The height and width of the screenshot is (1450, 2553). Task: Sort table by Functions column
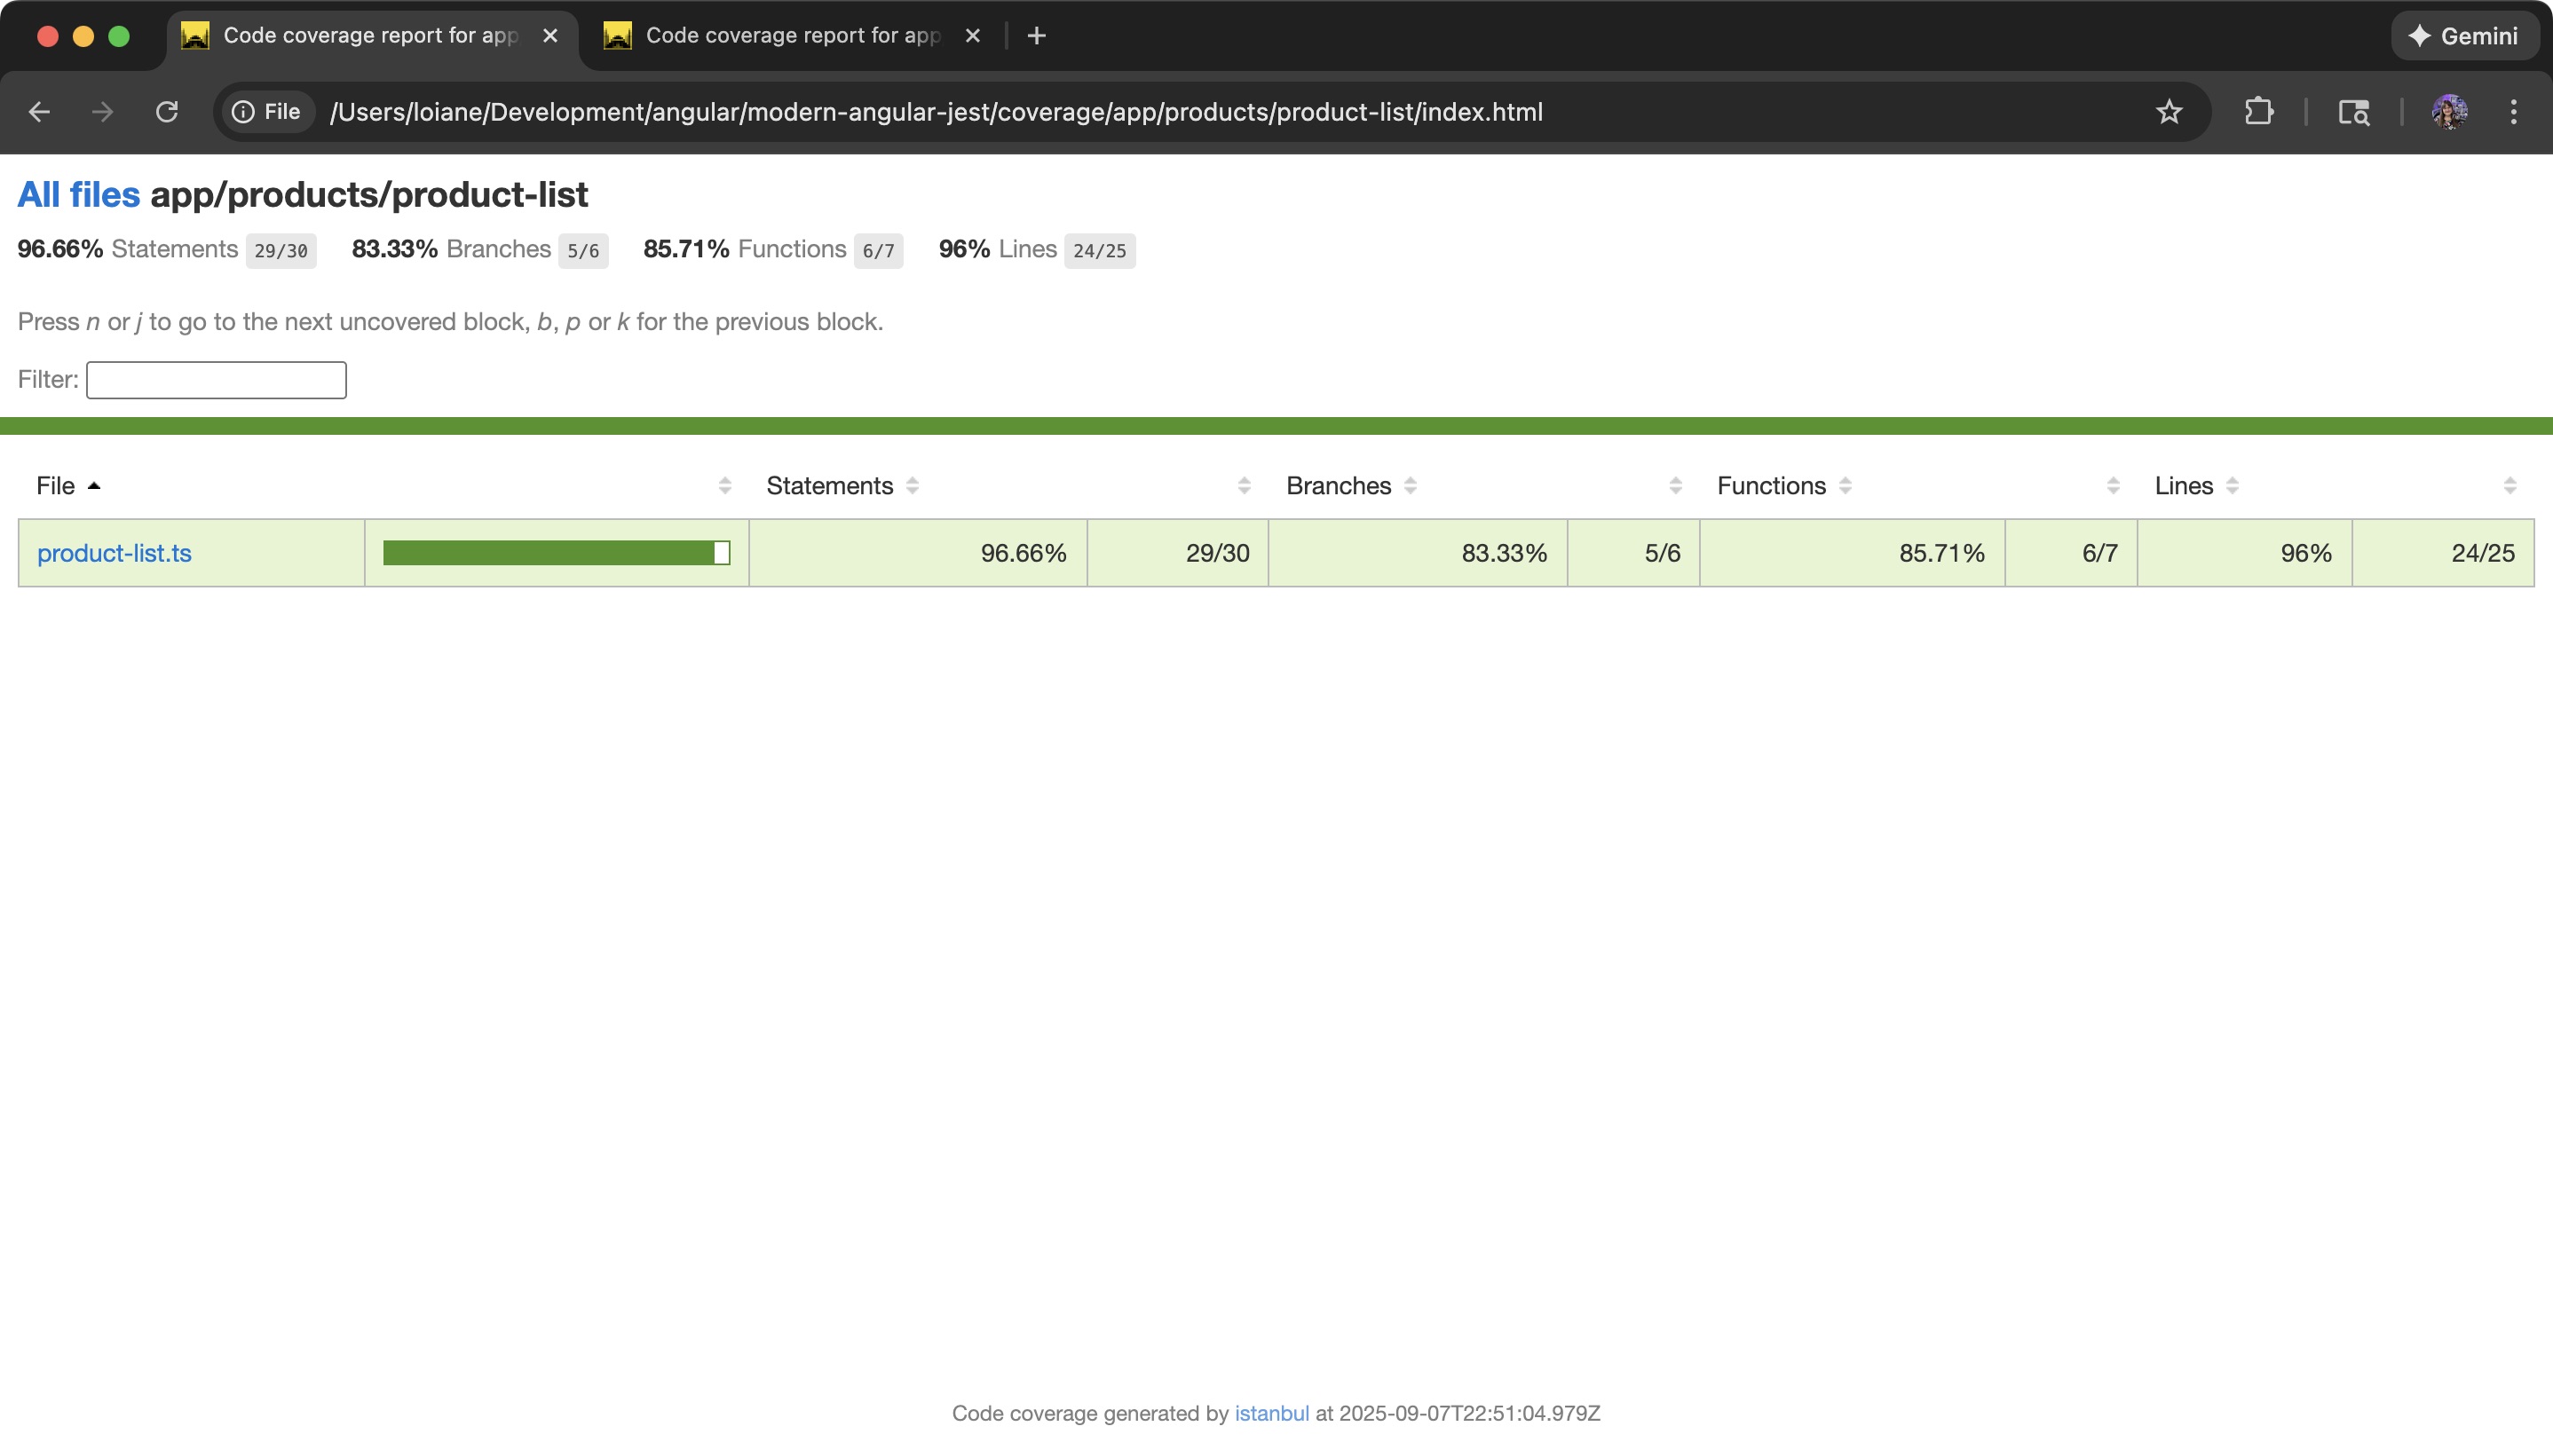1770,486
